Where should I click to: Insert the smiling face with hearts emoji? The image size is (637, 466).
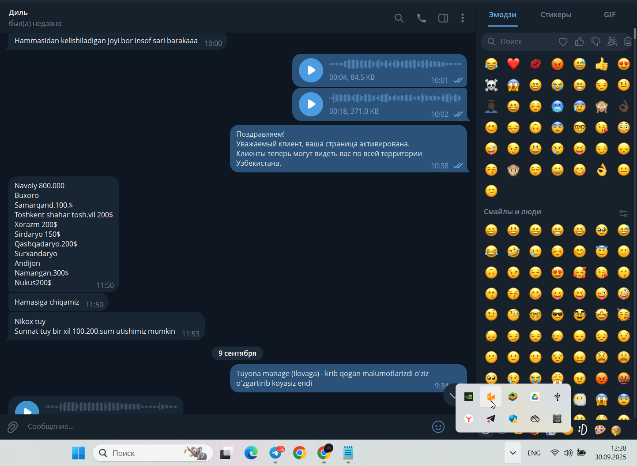(x=580, y=272)
